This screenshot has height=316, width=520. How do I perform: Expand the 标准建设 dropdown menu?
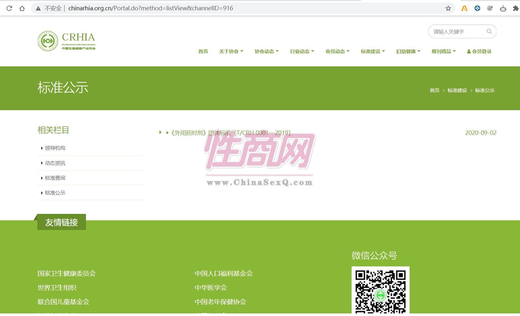point(373,52)
